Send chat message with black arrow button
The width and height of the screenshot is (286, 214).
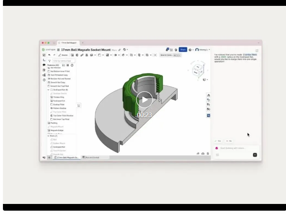pyautogui.click(x=255, y=155)
